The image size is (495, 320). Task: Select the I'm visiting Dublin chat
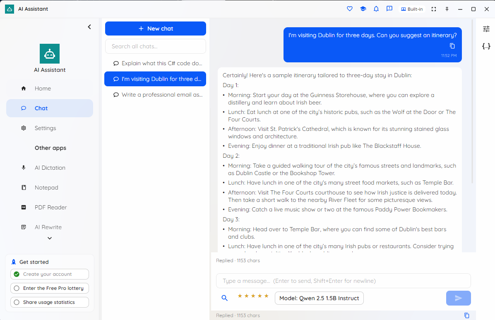[x=155, y=79]
